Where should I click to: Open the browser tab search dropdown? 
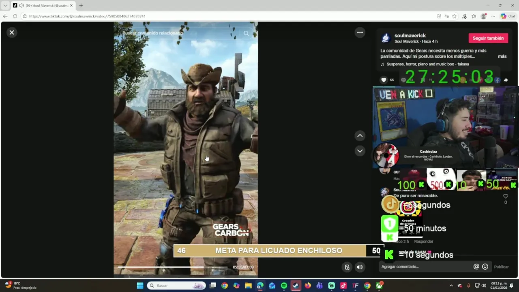[x=5, y=5]
